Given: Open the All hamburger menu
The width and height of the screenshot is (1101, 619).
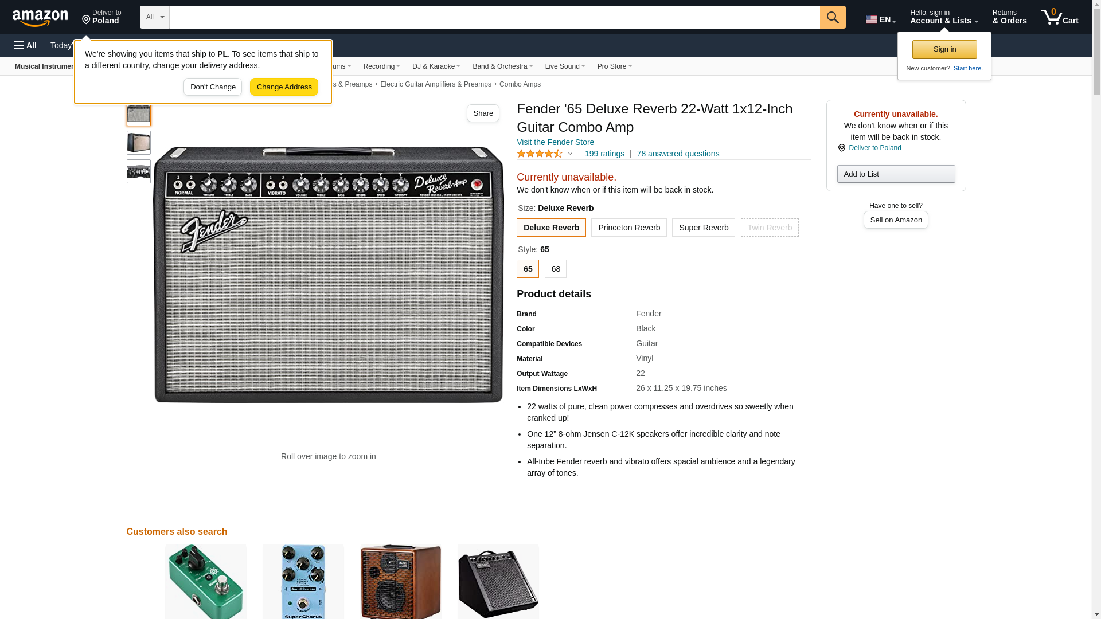Looking at the screenshot, I should (x=25, y=45).
